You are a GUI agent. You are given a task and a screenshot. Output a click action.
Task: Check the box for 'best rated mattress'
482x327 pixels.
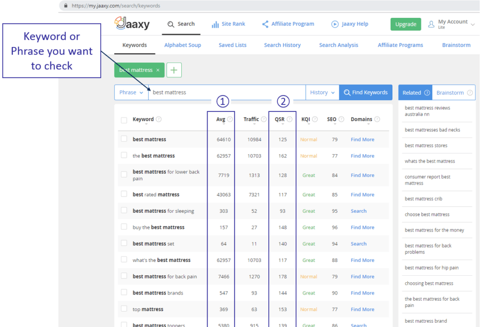124,194
